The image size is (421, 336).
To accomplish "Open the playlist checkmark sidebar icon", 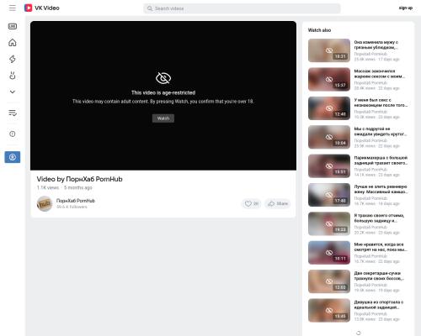I will coord(13,113).
